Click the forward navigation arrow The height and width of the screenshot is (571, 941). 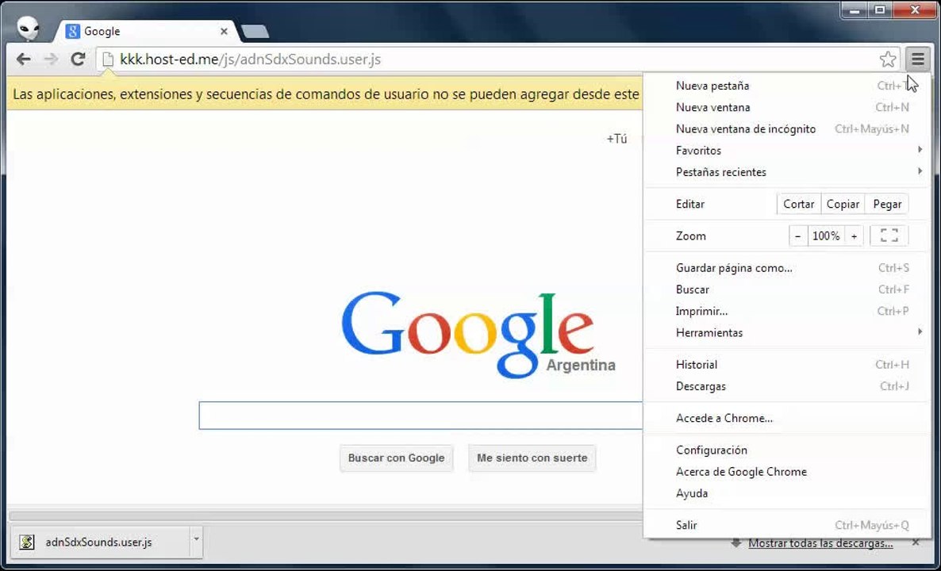pos(51,59)
